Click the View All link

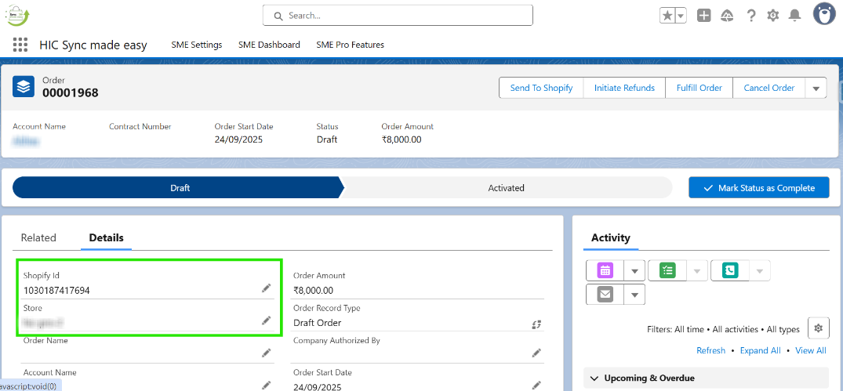811,351
